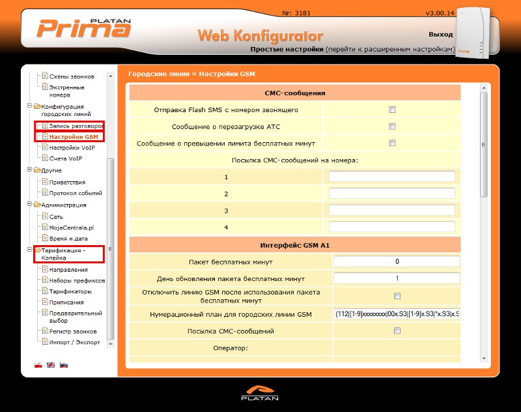Click SMS number field 3

(x=392, y=210)
